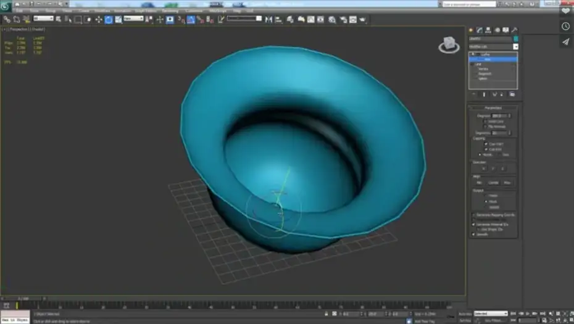Click the Align Min button
Viewport: 574px width, 324px height.
[x=479, y=183]
